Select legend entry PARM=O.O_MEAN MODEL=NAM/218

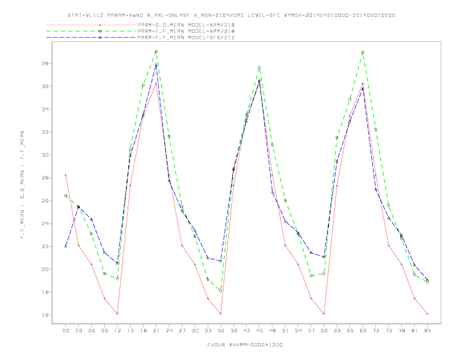tap(186, 25)
